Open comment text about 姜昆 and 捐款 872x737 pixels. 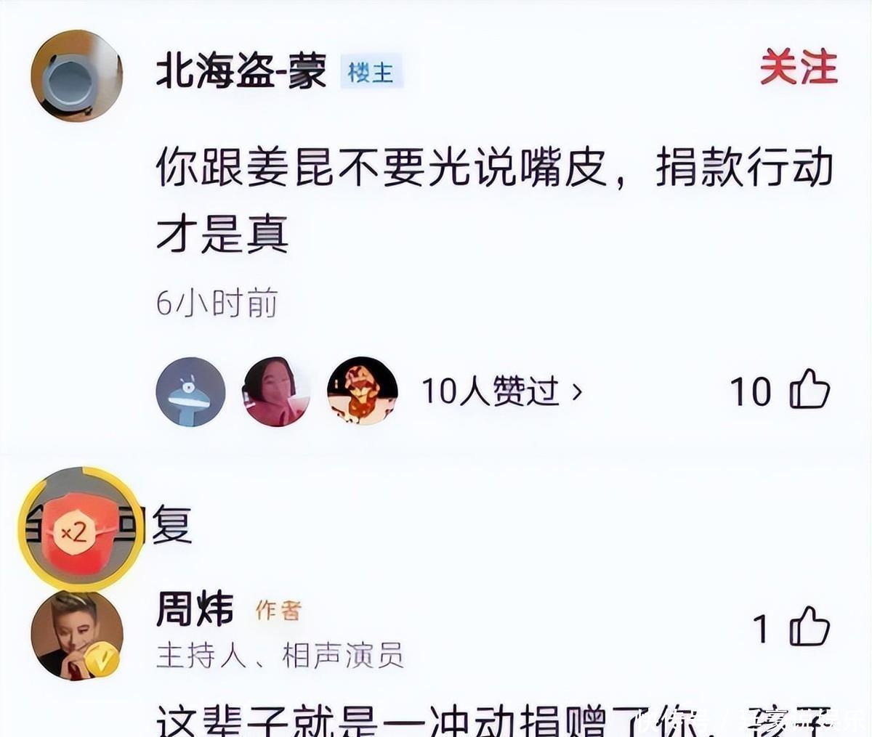click(494, 200)
